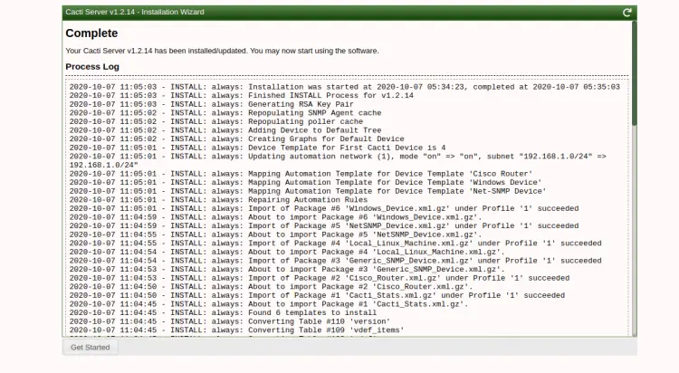Viewport: 679px width, 373px height.
Task: Click the 'Repopulating poller cache' log line
Action: click(x=216, y=121)
